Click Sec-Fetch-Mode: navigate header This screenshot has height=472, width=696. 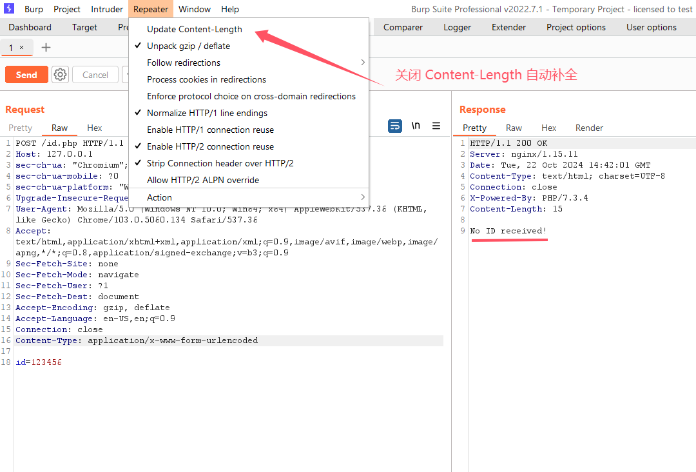(77, 275)
